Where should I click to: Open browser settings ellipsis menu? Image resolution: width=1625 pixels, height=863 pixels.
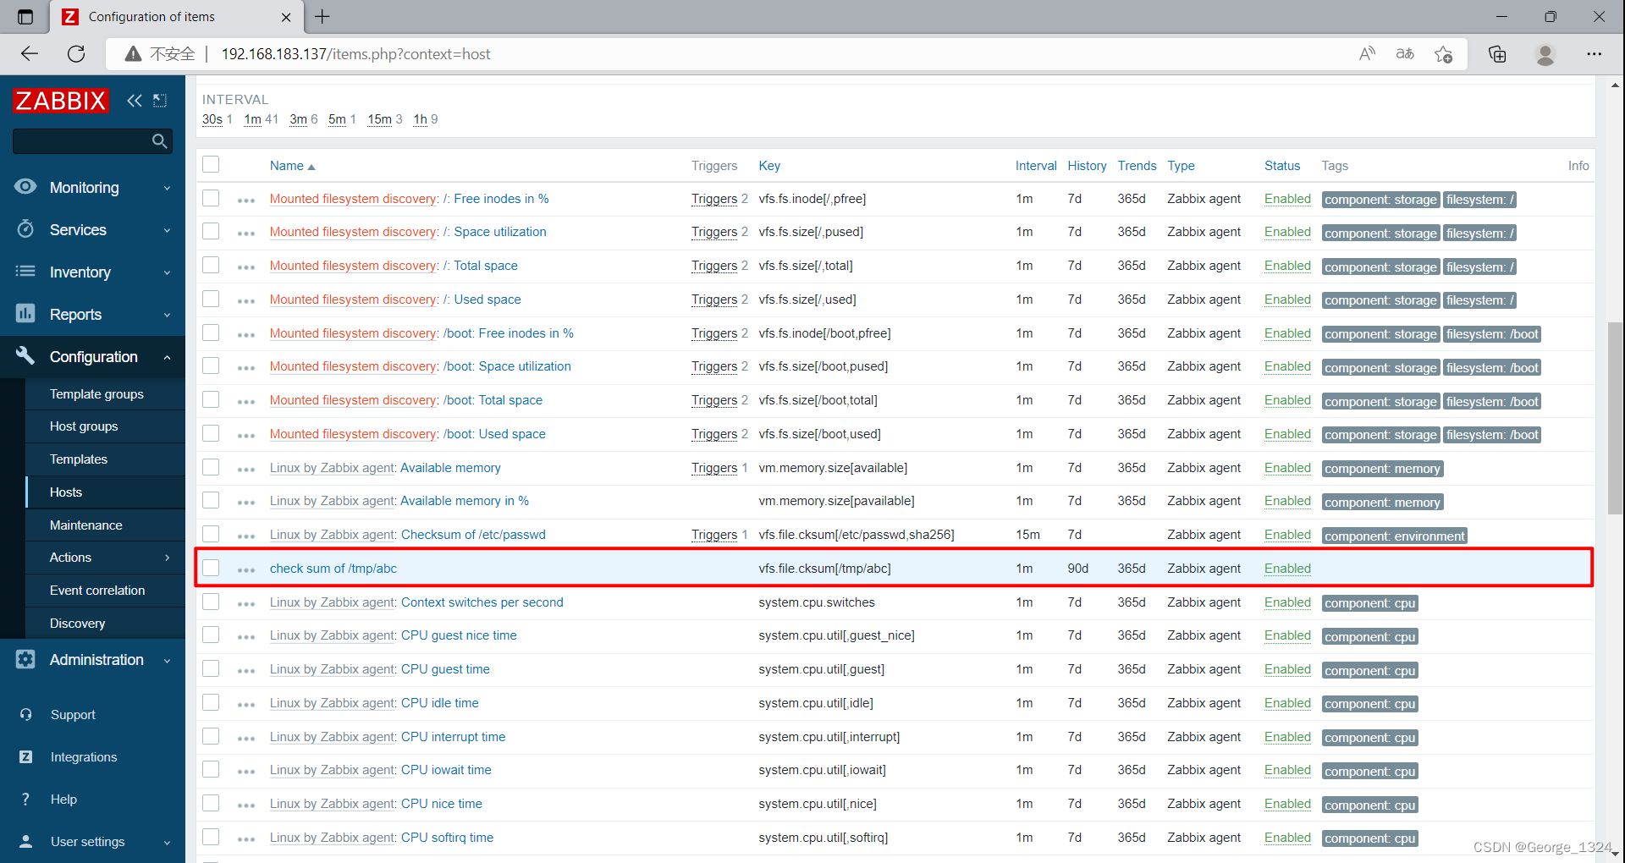pyautogui.click(x=1595, y=54)
